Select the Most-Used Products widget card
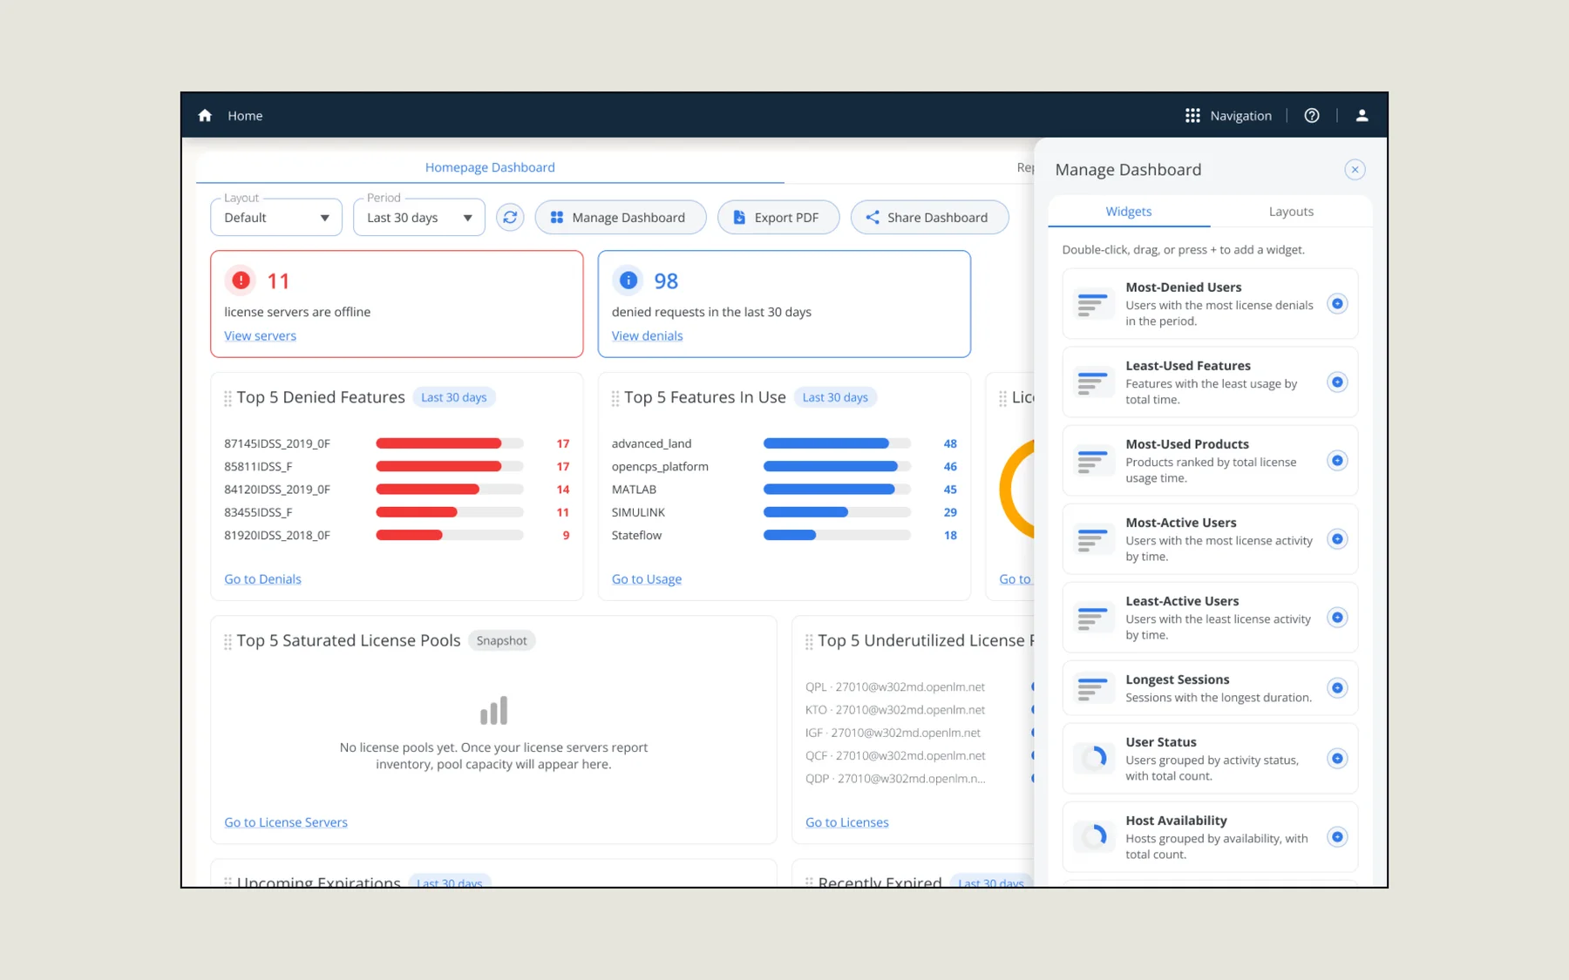 coord(1210,461)
